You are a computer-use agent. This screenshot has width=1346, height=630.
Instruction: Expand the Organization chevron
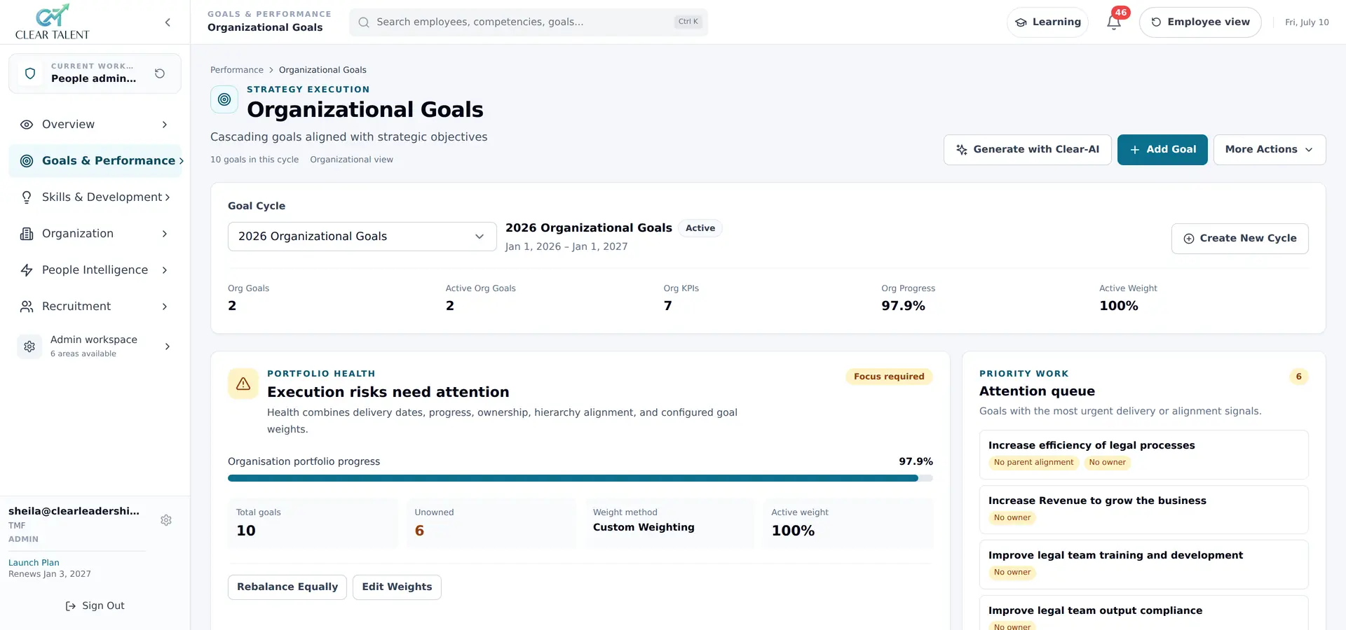[x=165, y=234]
